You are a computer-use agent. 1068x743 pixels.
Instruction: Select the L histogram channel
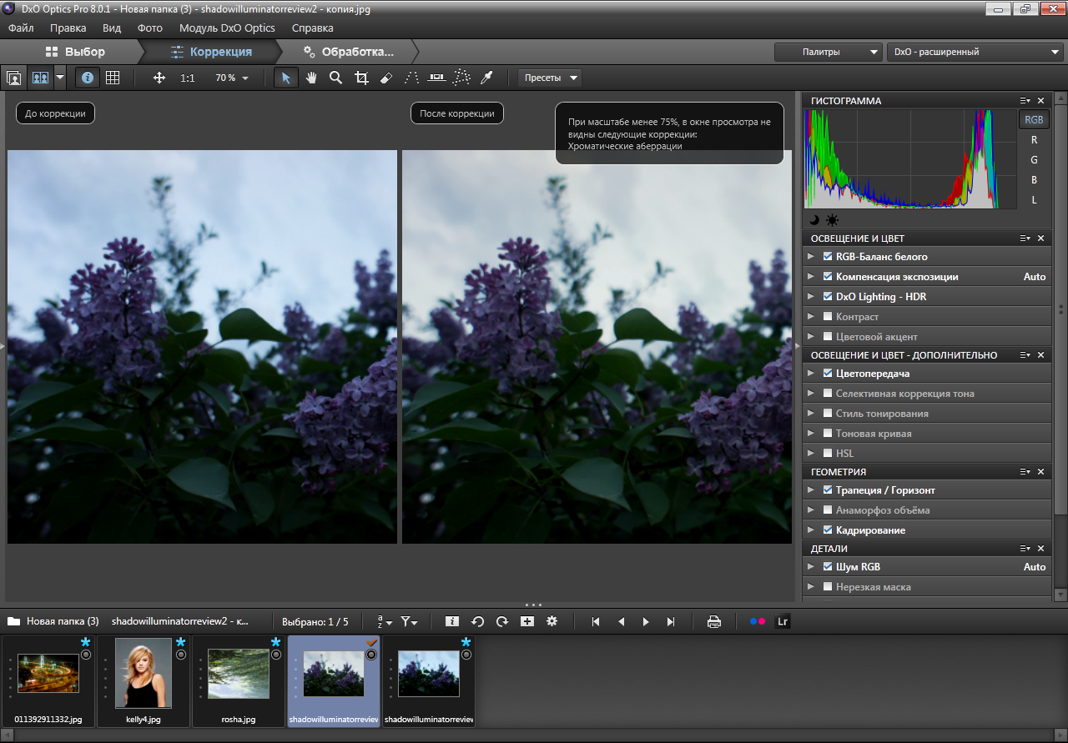(1034, 200)
